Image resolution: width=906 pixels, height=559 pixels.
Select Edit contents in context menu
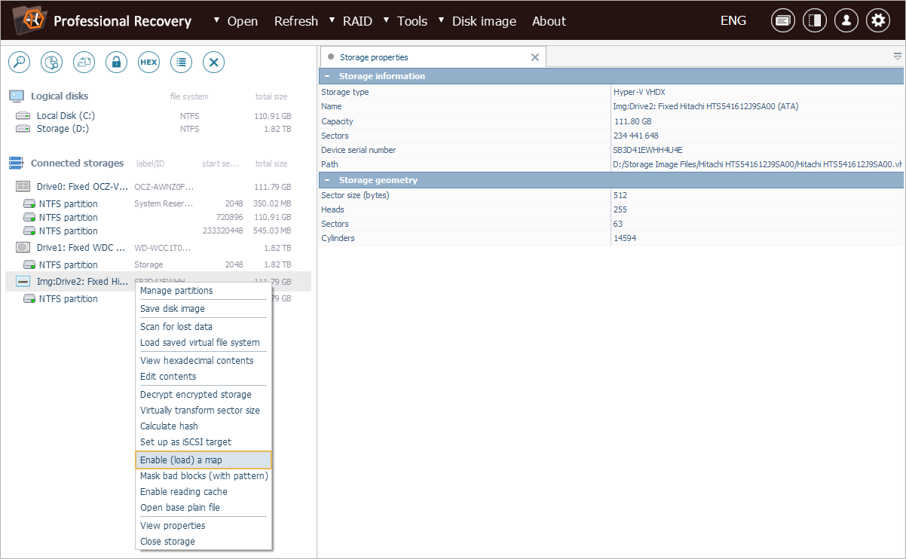(x=204, y=377)
